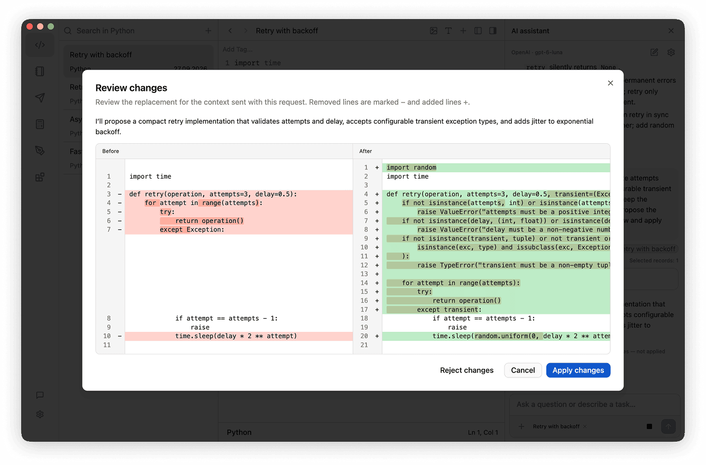Open the paper plane section in sidebar
Image resolution: width=706 pixels, height=465 pixels.
[x=40, y=98]
